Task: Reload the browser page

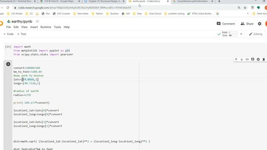Action: tap(8, 7)
